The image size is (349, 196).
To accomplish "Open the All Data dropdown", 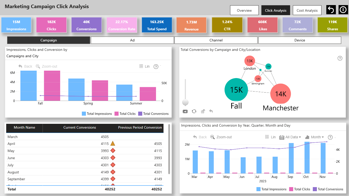I will coord(290,137).
